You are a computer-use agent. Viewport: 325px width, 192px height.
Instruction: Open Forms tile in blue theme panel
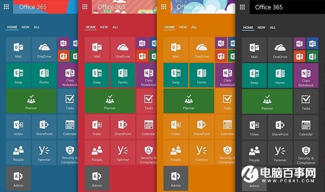tap(44, 75)
